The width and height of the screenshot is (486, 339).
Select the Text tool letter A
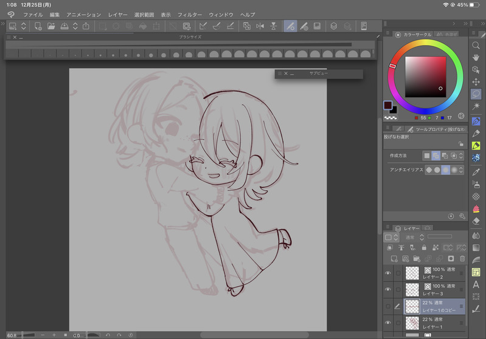(476, 284)
